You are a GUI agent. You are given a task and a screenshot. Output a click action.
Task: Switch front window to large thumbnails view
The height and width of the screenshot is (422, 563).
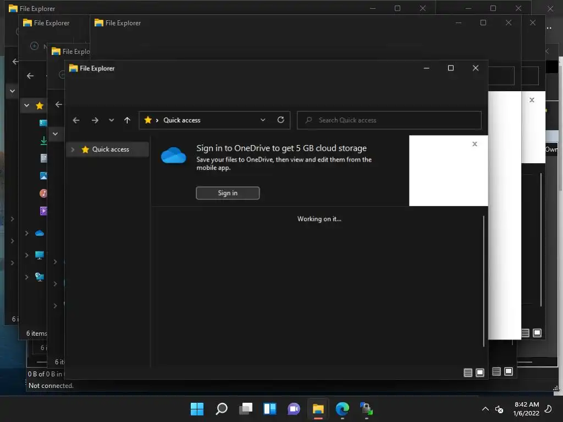(x=480, y=373)
